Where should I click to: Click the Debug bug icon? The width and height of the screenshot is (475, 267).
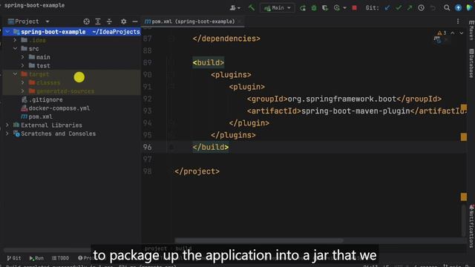(314, 8)
